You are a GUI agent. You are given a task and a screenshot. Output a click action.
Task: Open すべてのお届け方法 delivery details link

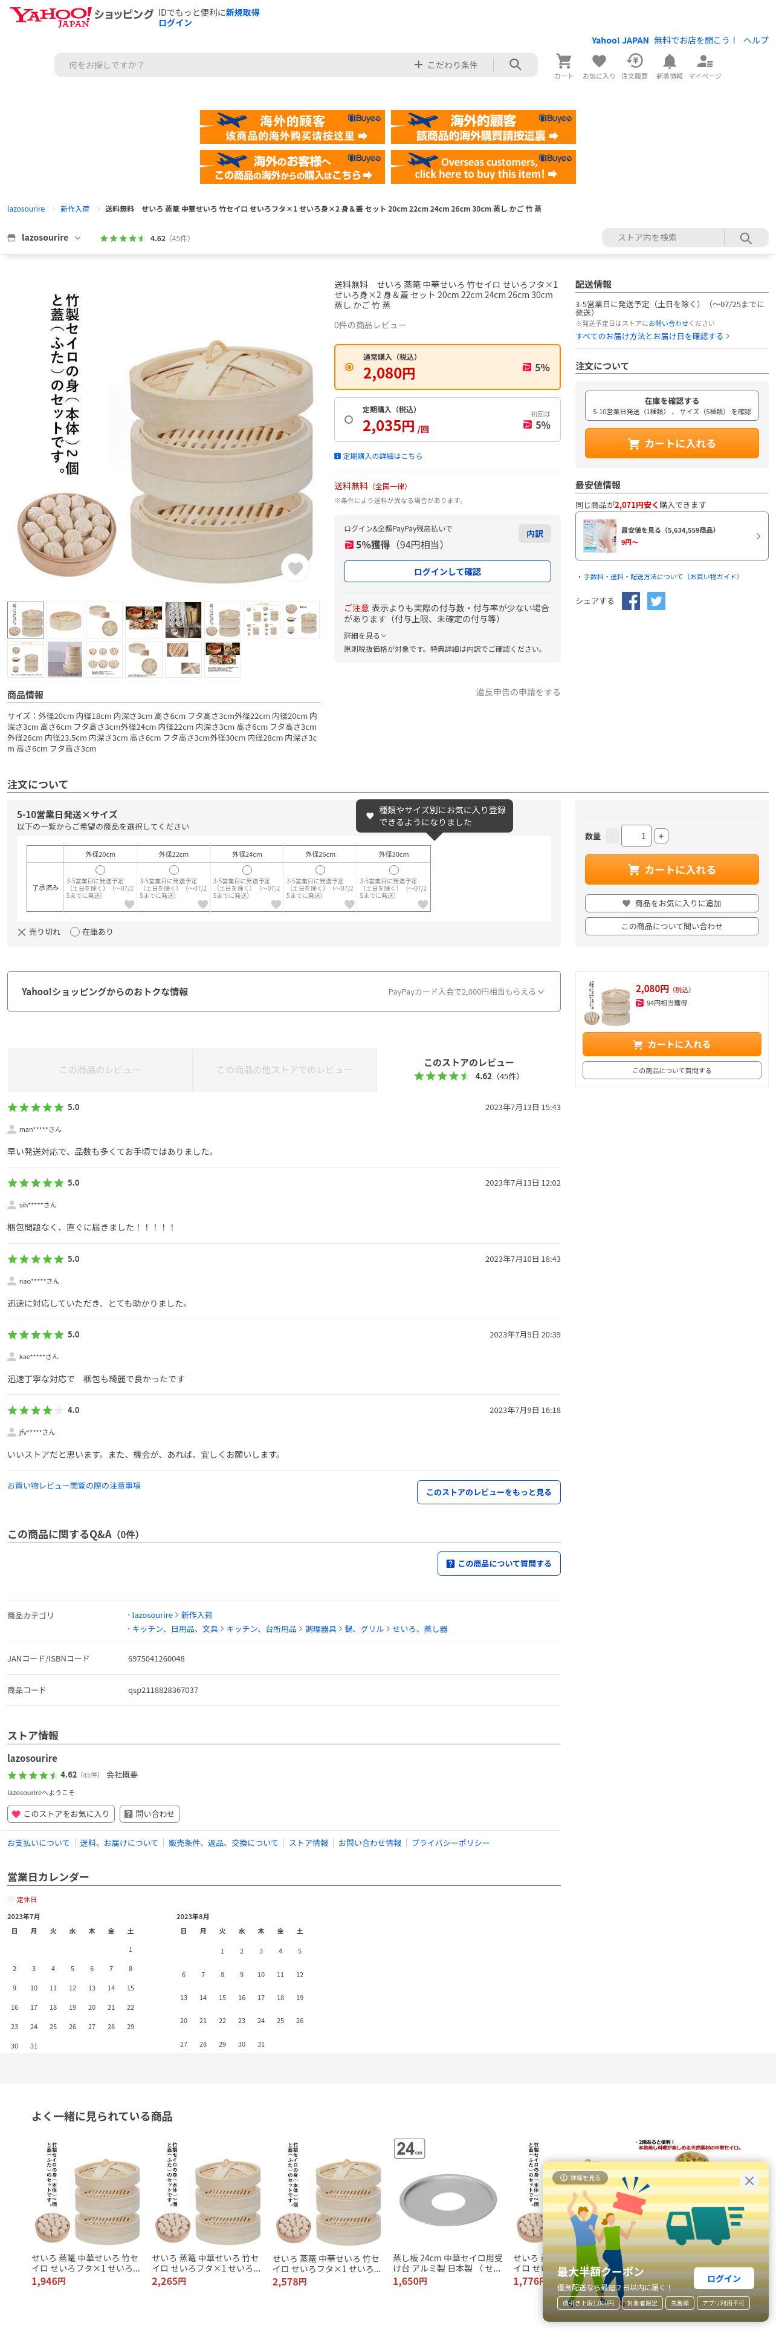pos(652,336)
